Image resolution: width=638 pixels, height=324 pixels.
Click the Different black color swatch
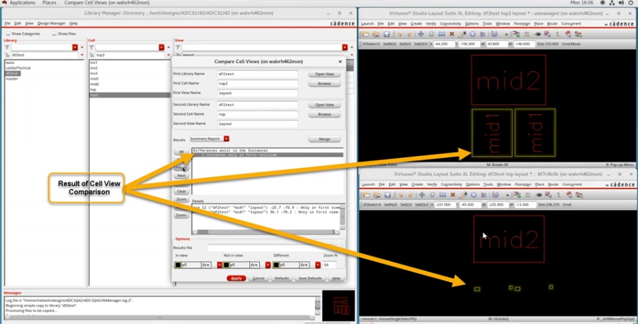point(276,265)
